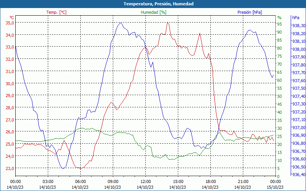Click temperature axis value '31,0'
Image resolution: width=306 pixels, height=191 pixels.
pos(10,71)
